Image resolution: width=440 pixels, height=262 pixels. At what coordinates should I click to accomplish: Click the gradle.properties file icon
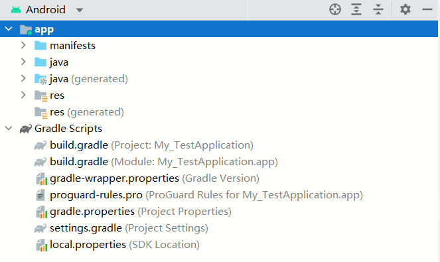[x=42, y=212]
